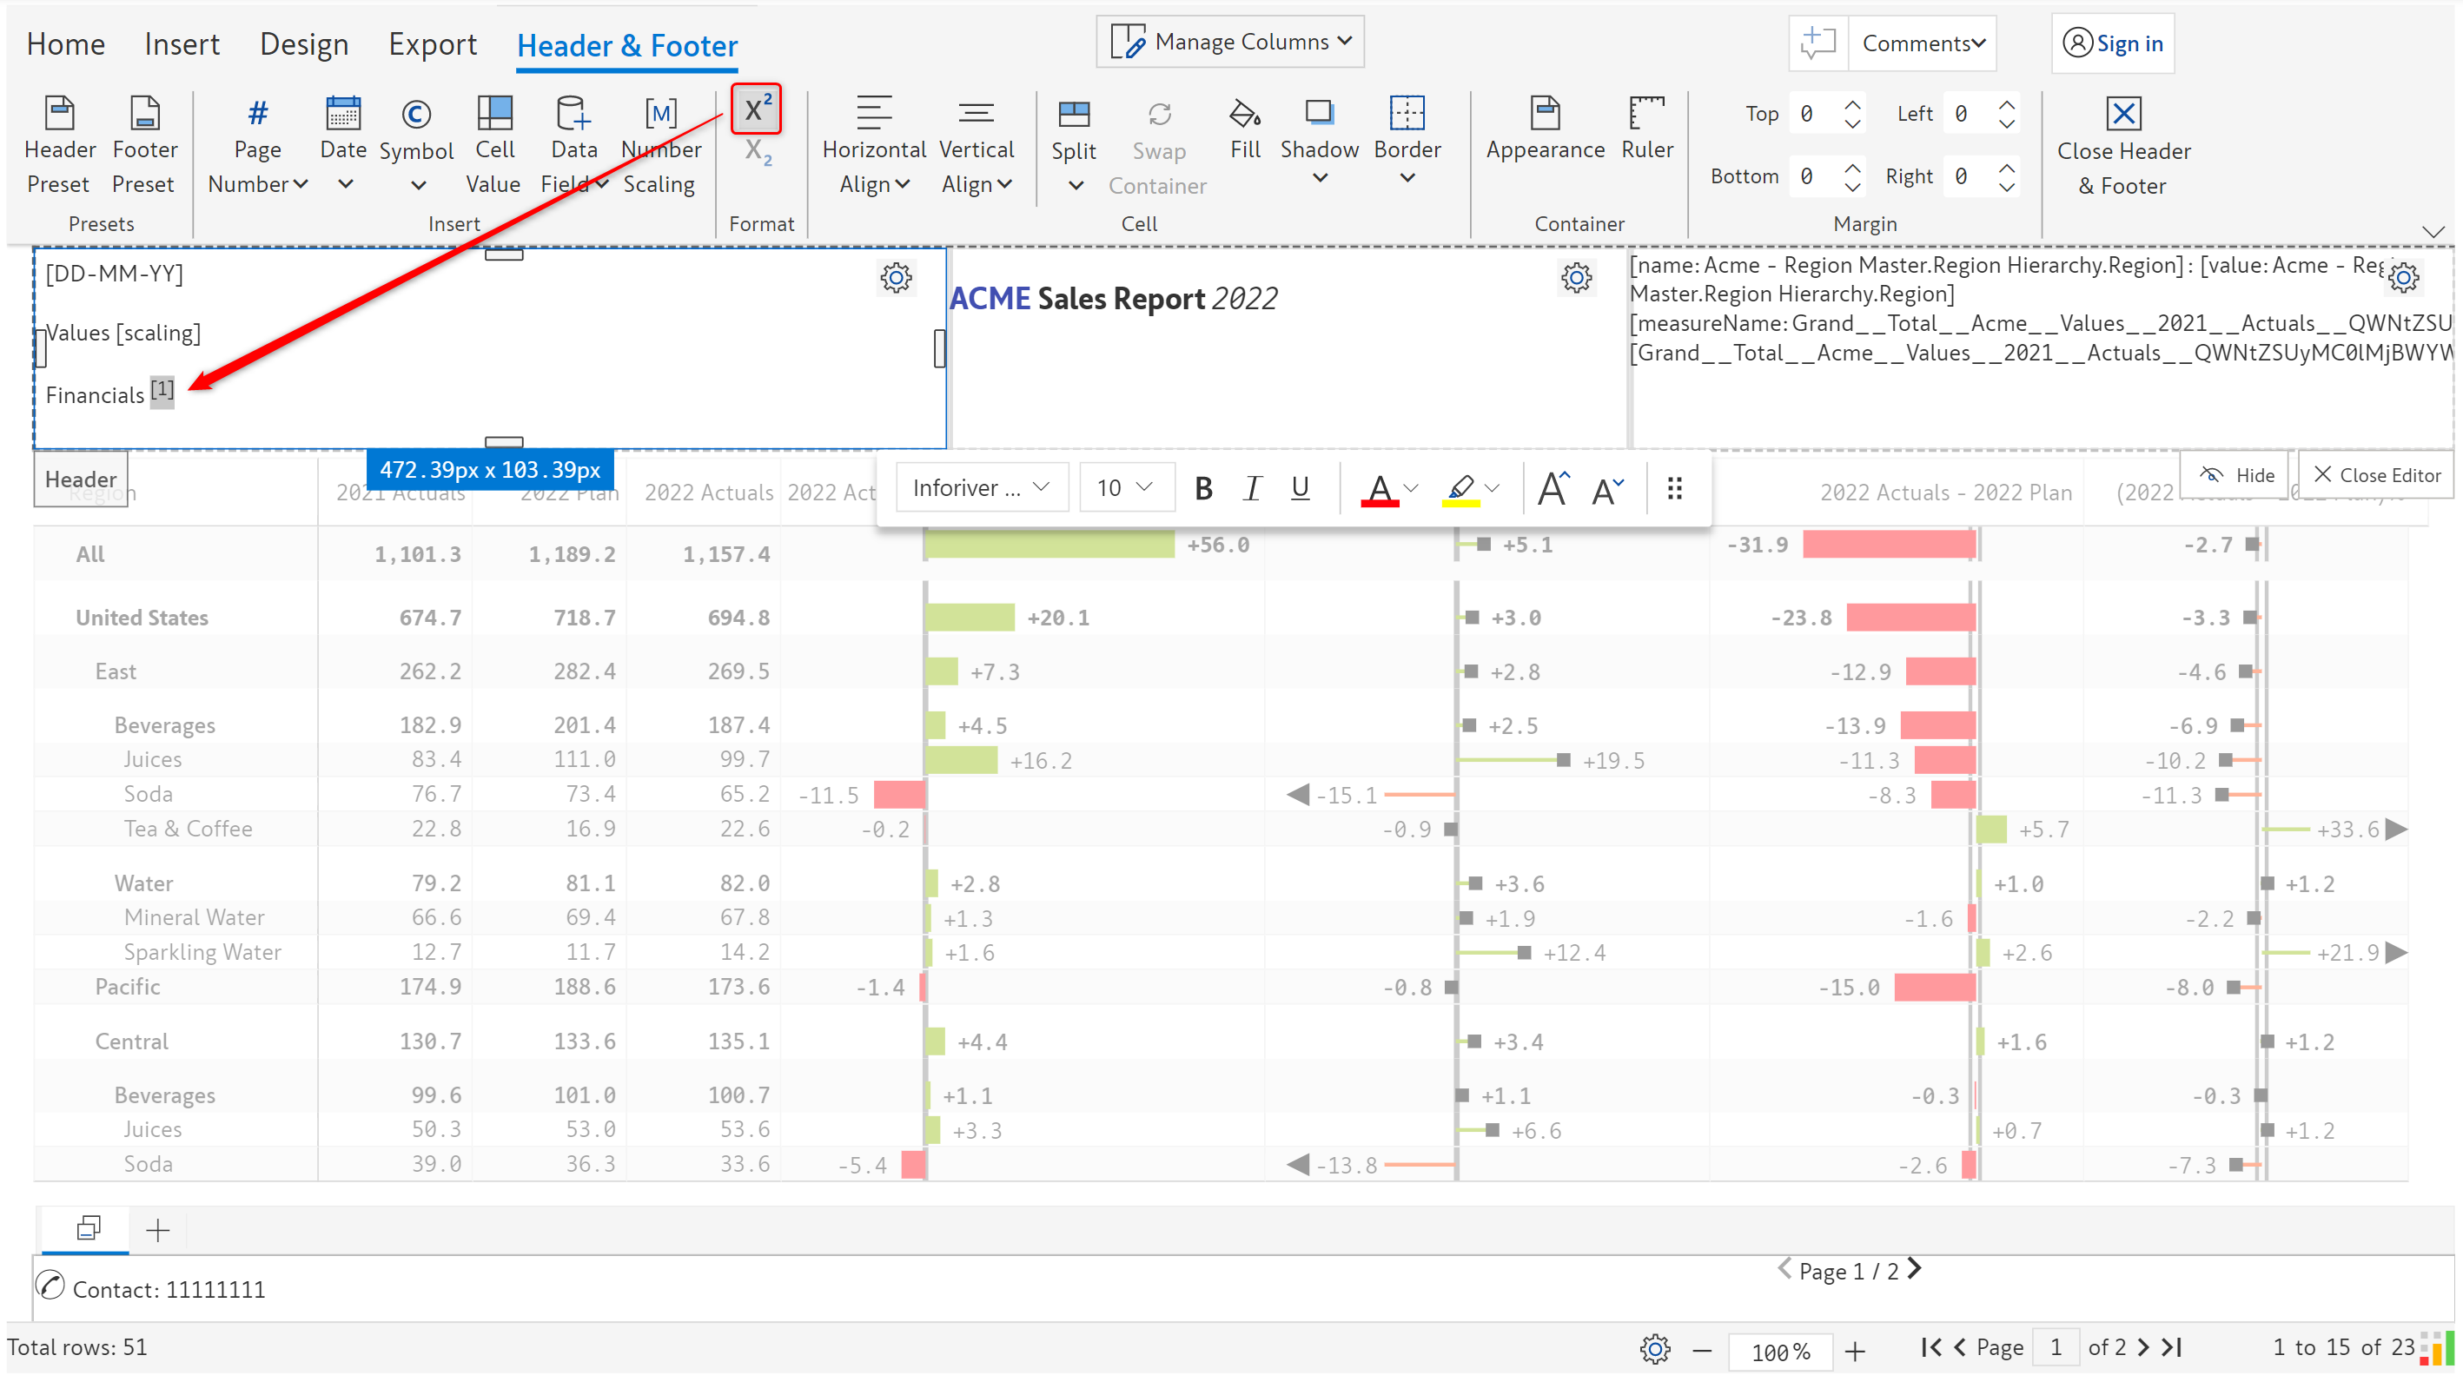Image resolution: width=2463 pixels, height=1382 pixels.
Task: Expand the font size 10 dropdown
Action: pyautogui.click(x=1124, y=488)
